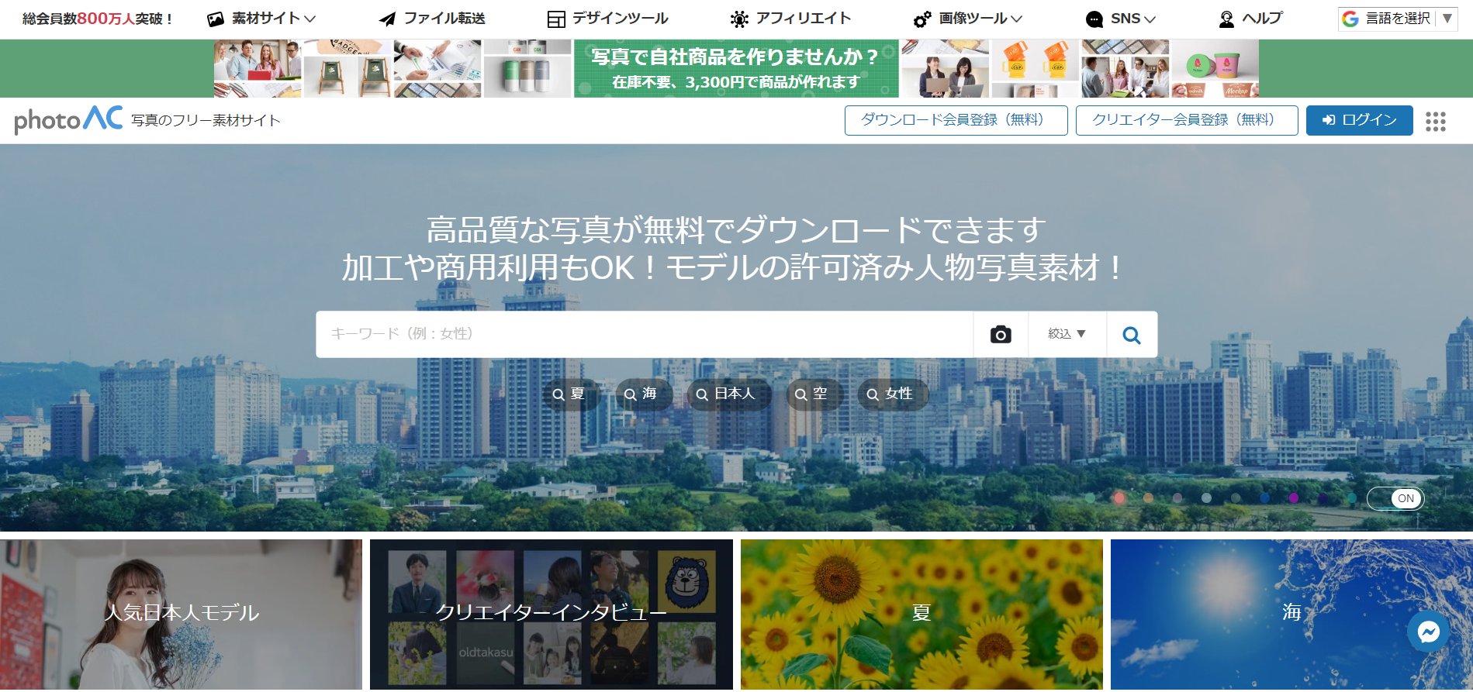Click the デザインツール layout icon

(556, 19)
